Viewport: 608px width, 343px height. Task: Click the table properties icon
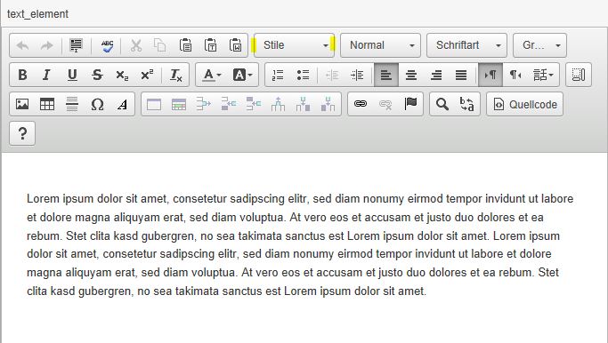[x=179, y=104]
